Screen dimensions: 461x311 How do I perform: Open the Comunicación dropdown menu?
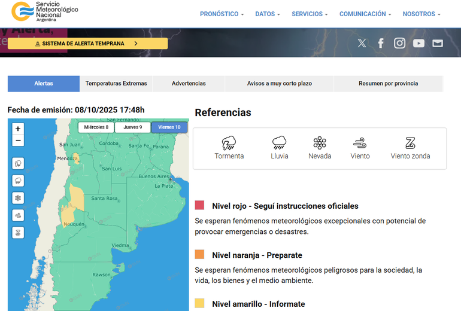365,14
